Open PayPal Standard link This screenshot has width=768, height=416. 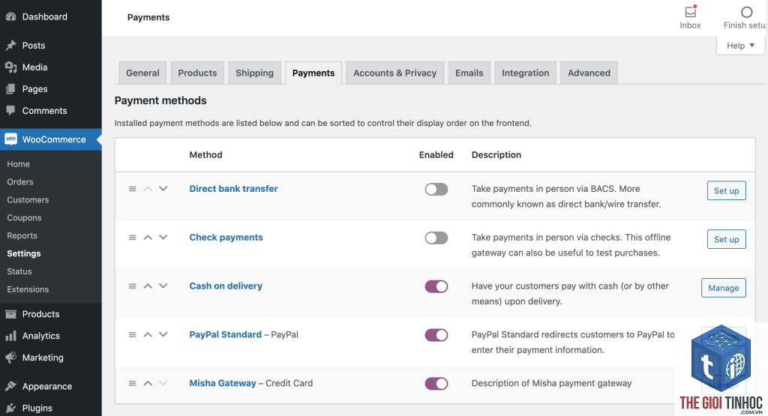click(225, 335)
